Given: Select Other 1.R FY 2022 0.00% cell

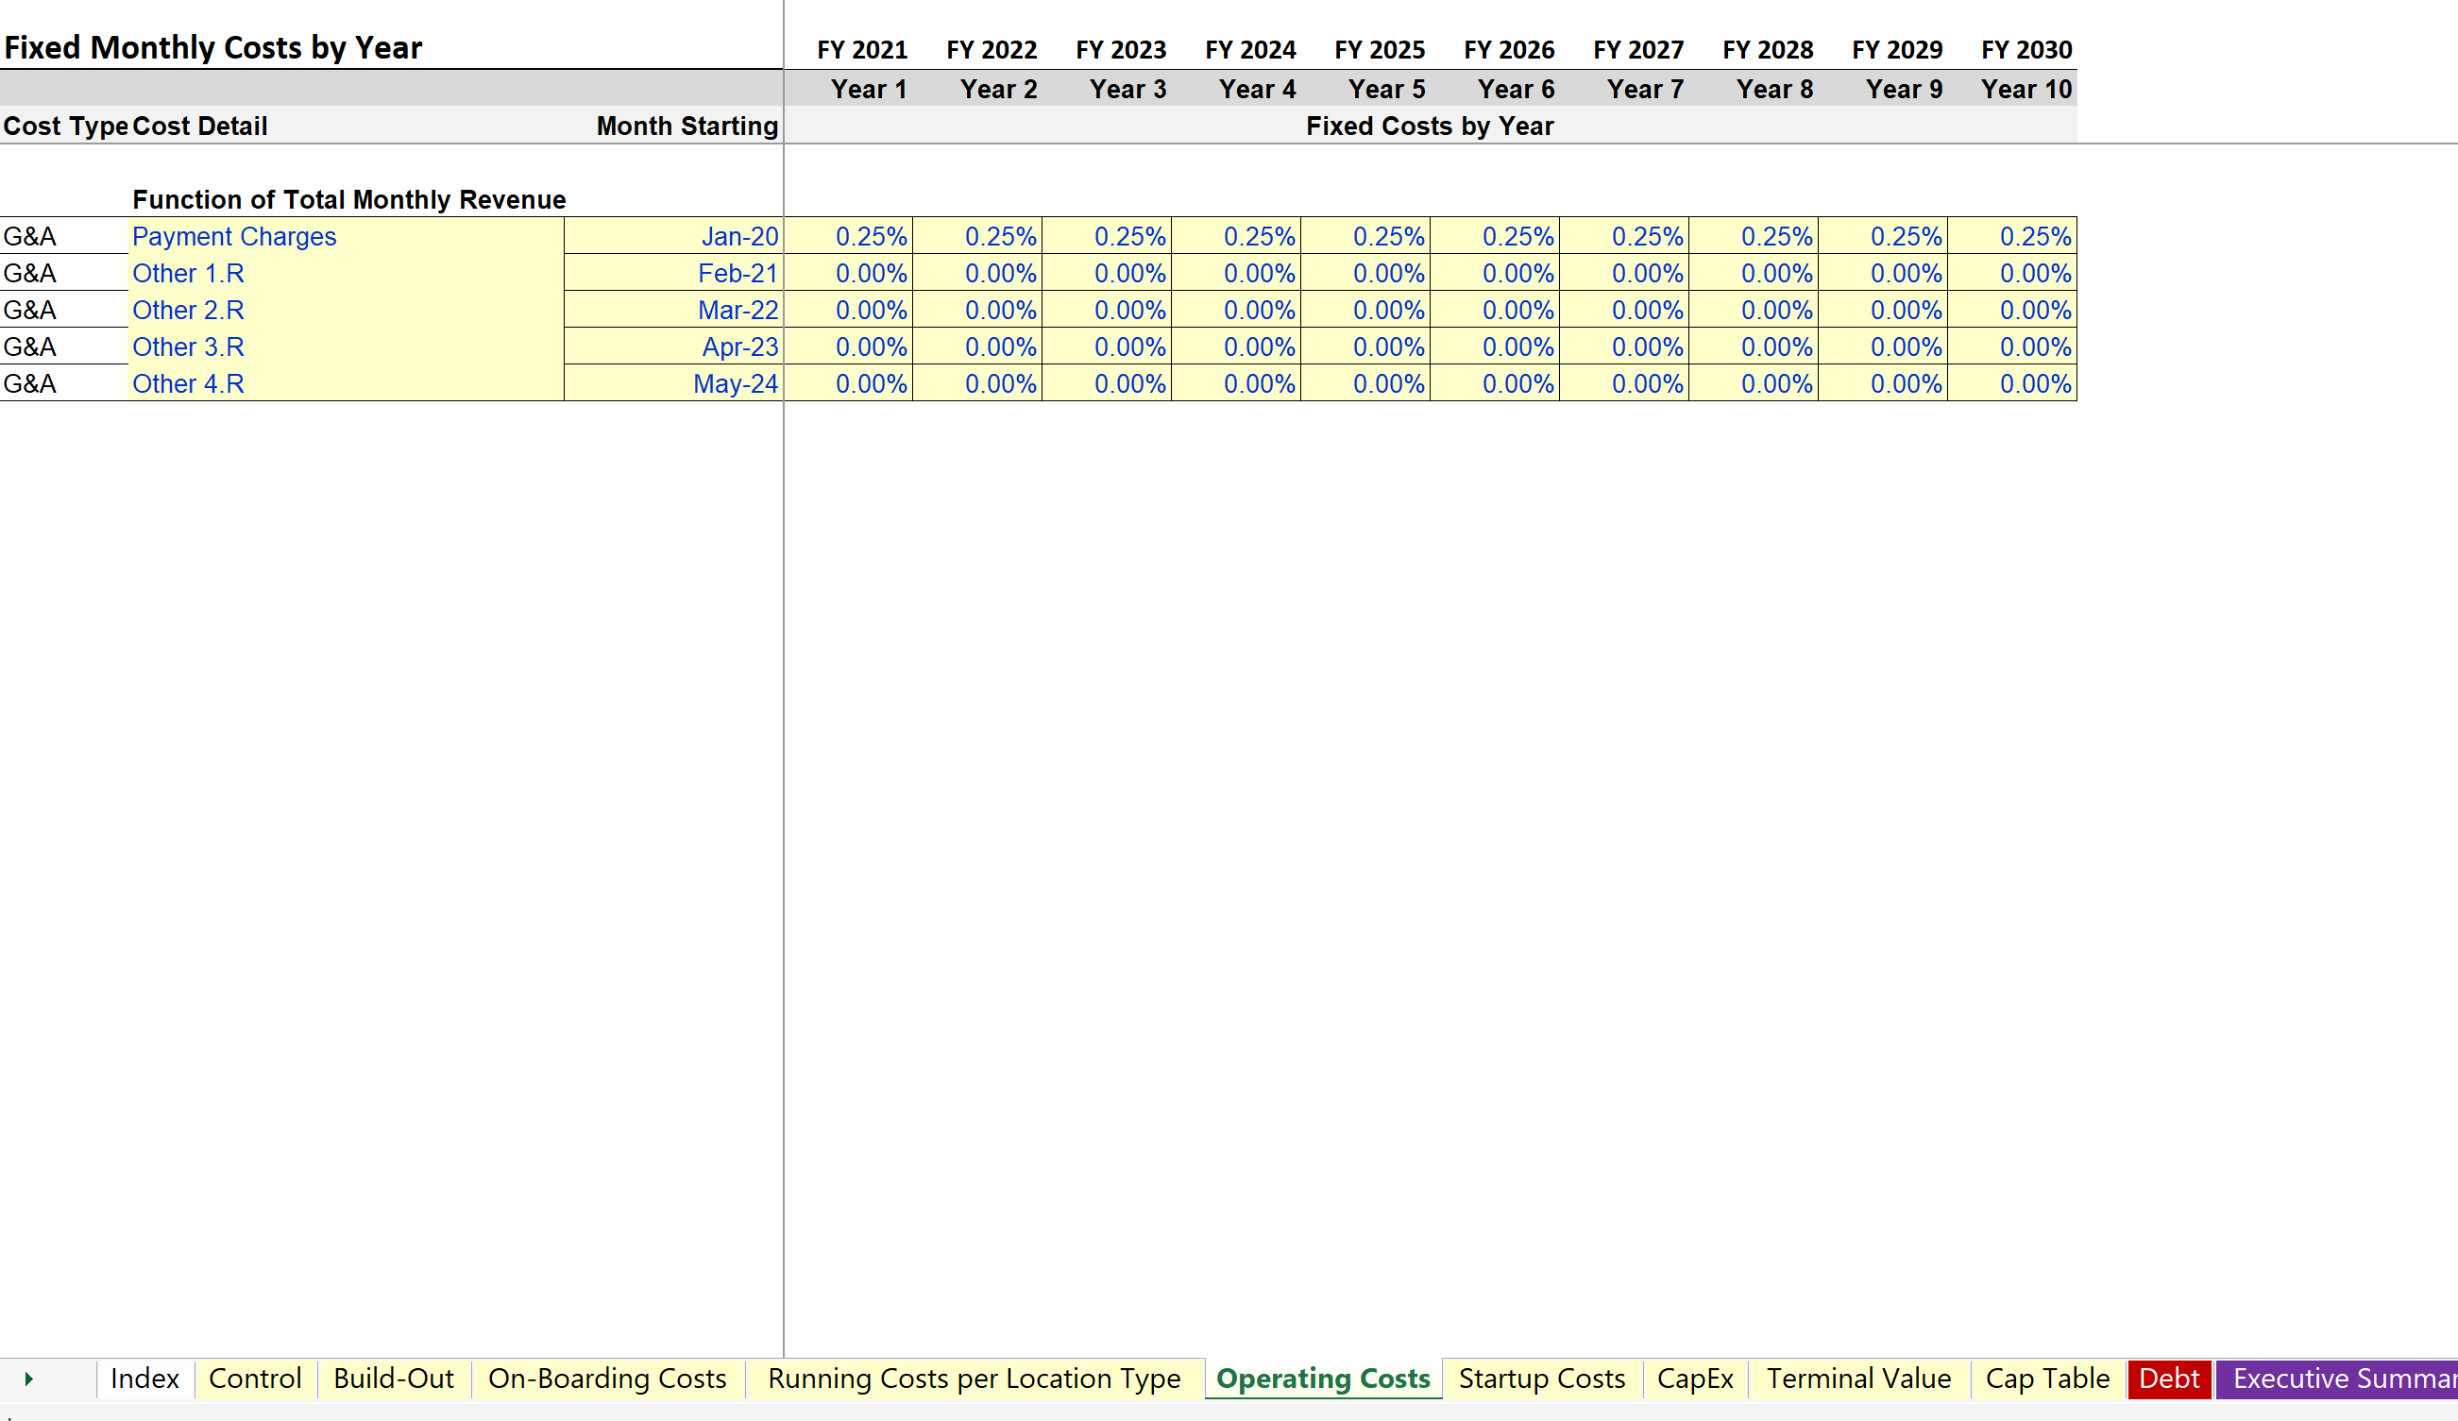Looking at the screenshot, I should coord(977,273).
